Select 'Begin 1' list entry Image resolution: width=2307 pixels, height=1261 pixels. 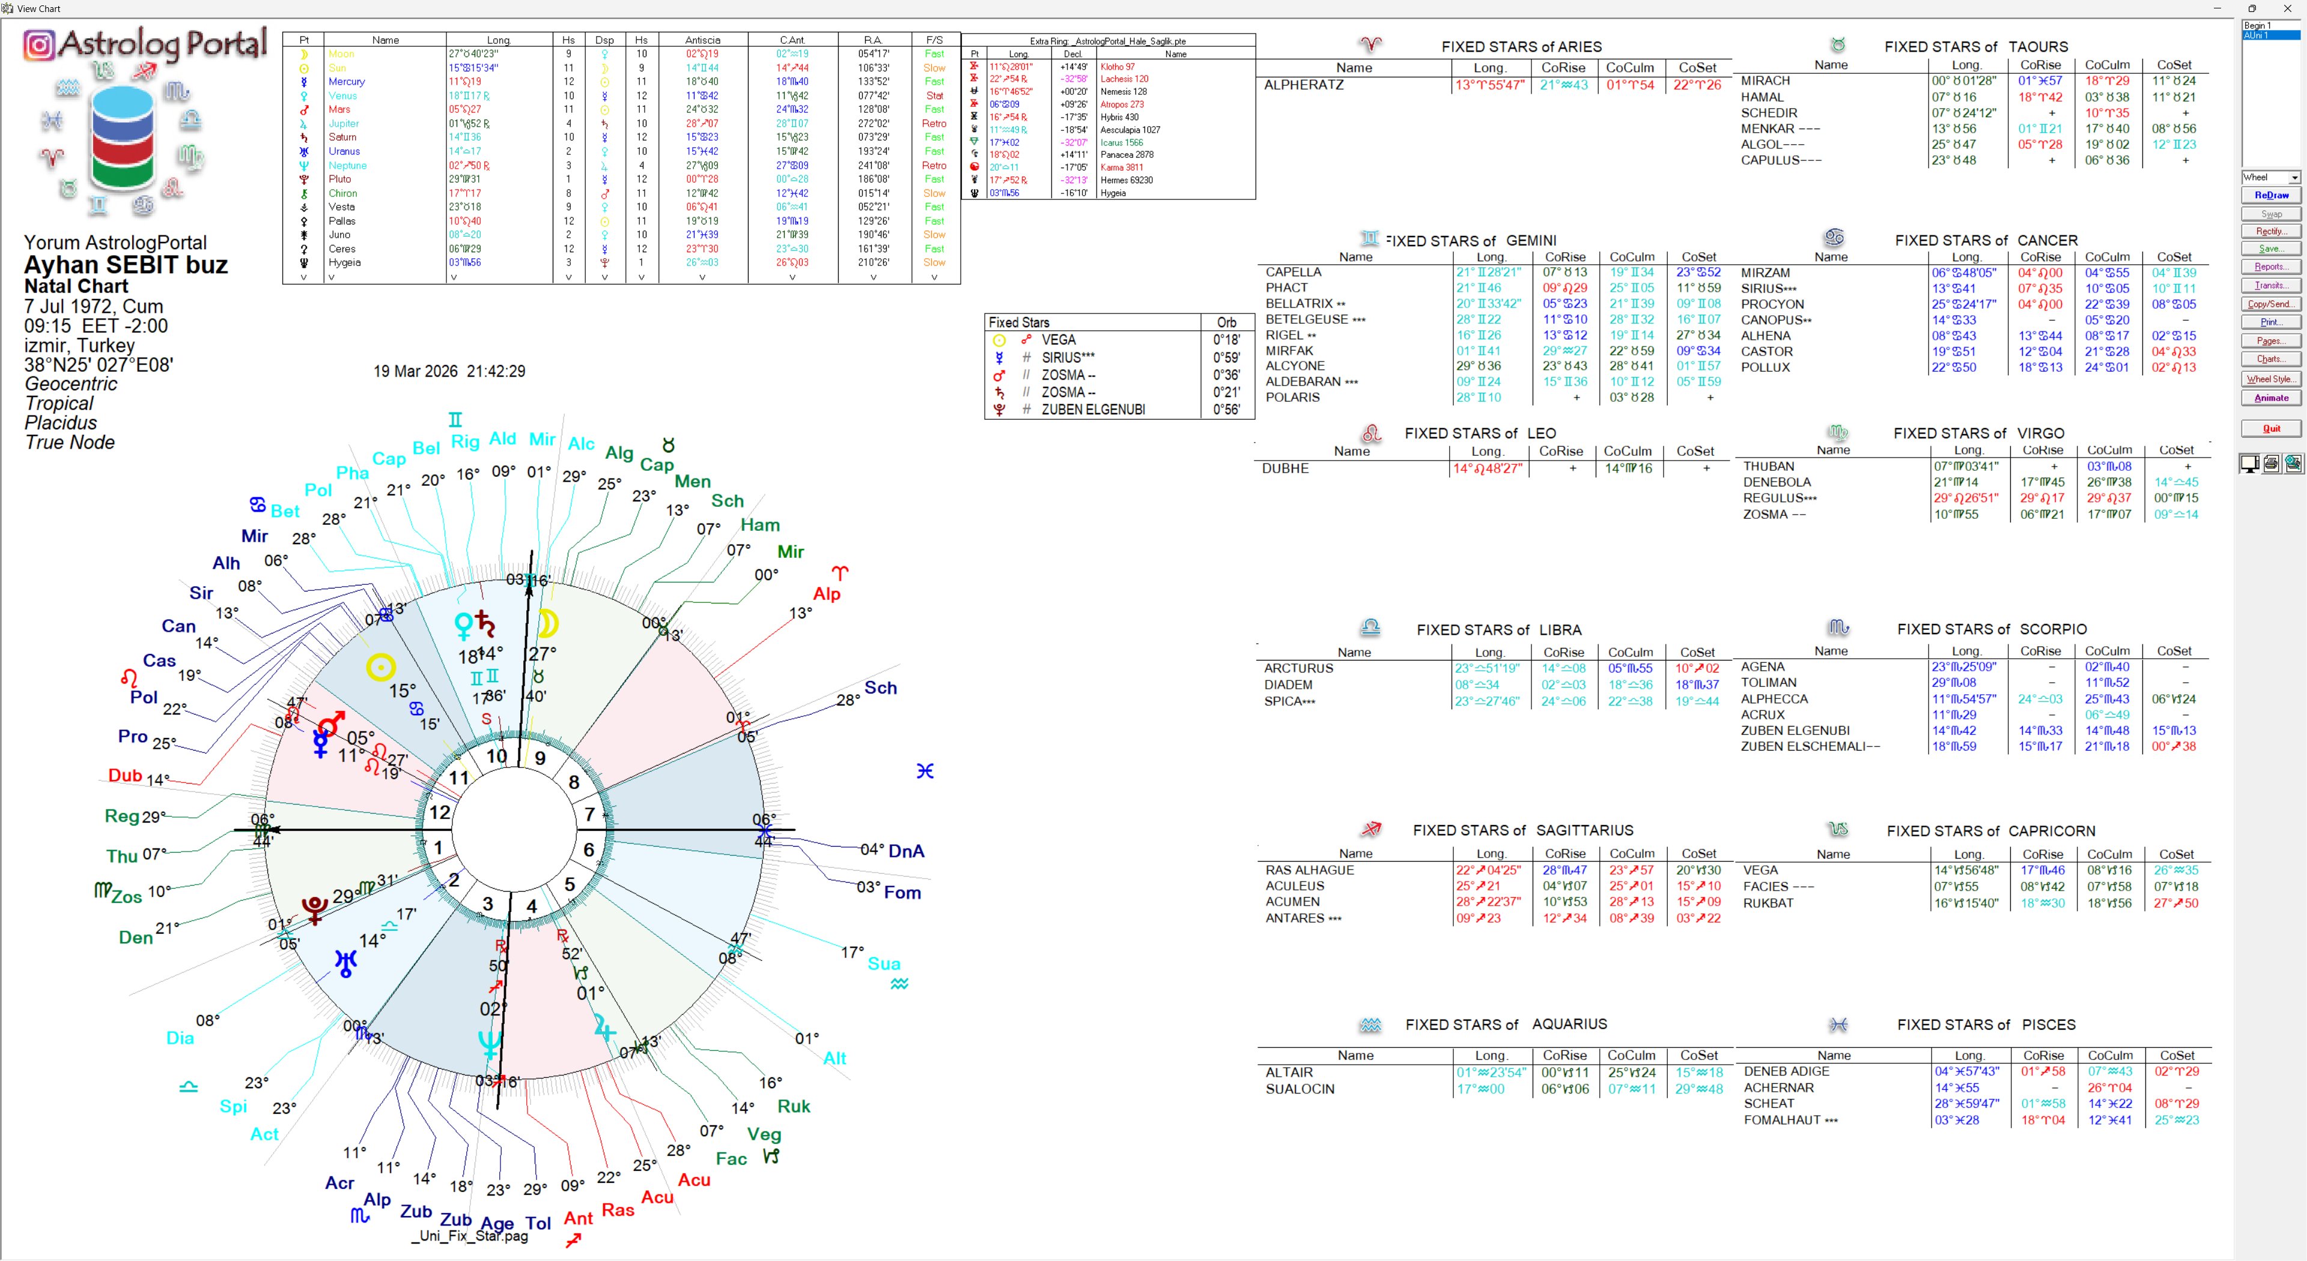2257,26
